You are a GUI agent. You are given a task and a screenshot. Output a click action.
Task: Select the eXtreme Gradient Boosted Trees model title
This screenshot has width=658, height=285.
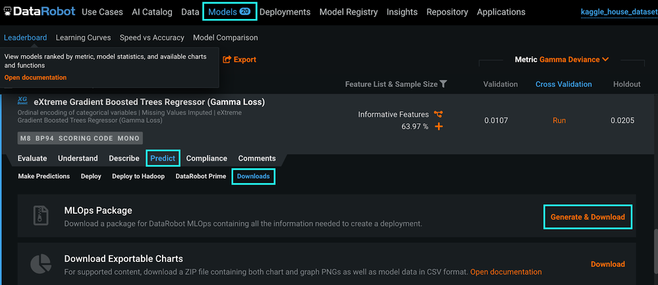(x=149, y=102)
